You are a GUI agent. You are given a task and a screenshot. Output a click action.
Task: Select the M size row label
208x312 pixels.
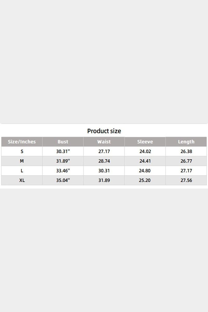coord(22,161)
